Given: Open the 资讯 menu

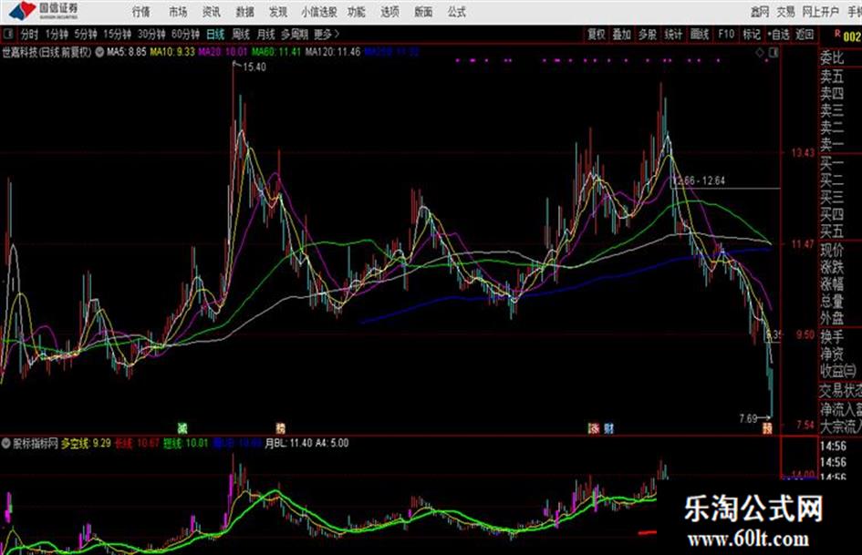Looking at the screenshot, I should click(211, 12).
